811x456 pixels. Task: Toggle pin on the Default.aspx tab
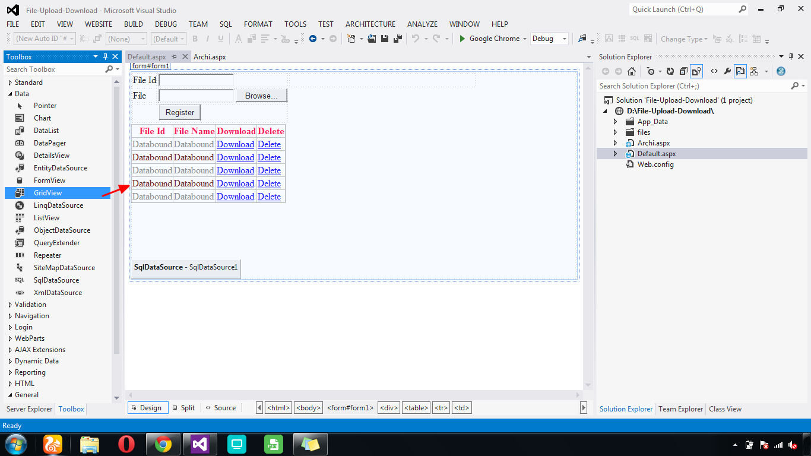[x=175, y=57]
